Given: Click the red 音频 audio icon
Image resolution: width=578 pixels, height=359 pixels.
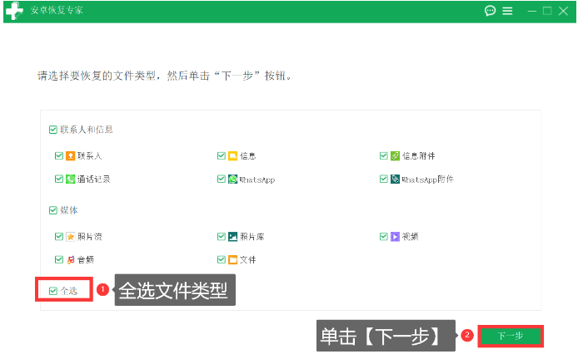Looking at the screenshot, I should (x=71, y=259).
